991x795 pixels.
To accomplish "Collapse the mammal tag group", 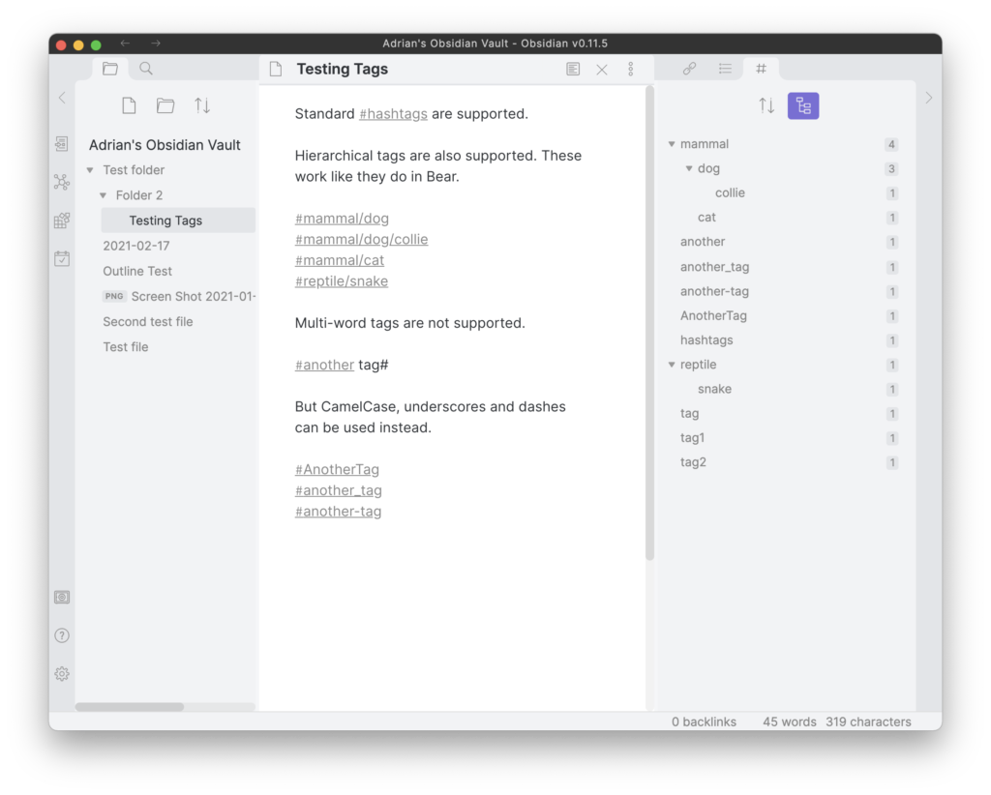I will point(672,144).
